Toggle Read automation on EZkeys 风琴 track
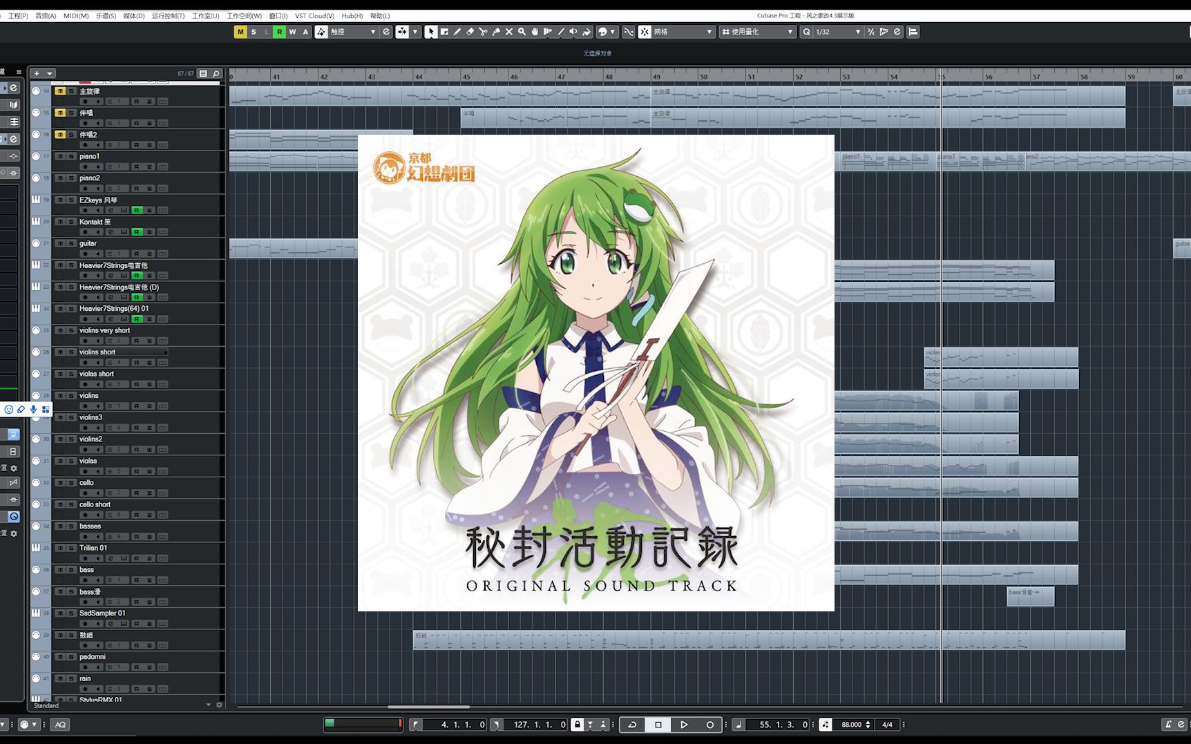 coord(137,210)
